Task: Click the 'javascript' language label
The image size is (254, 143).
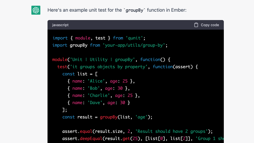Action: [x=60, y=25]
